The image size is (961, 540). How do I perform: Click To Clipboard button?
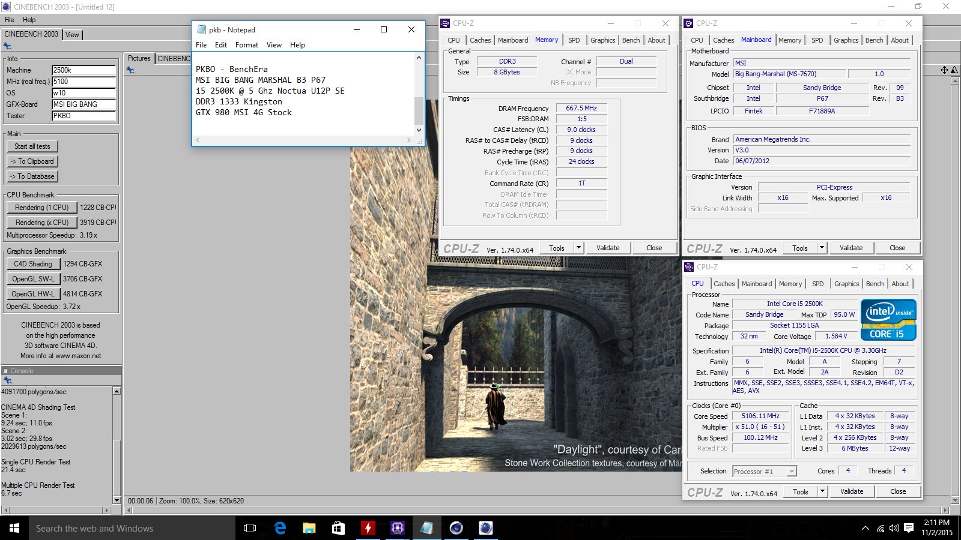[32, 161]
